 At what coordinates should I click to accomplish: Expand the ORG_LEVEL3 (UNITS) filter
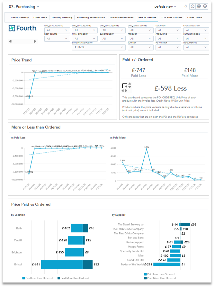pos(112,30)
